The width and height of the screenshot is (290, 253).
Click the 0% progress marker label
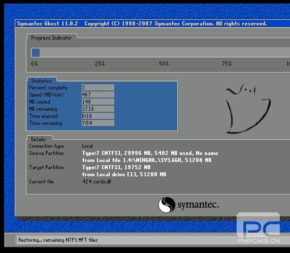click(x=35, y=64)
